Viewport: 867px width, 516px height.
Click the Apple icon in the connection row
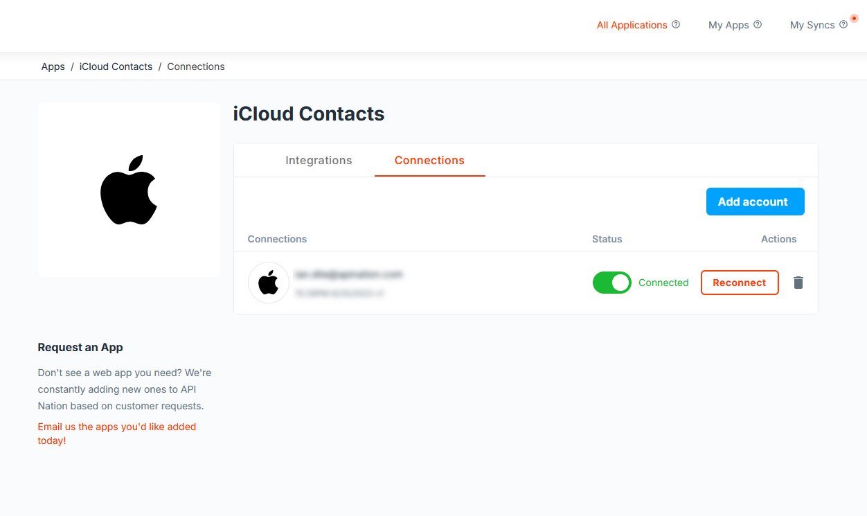269,283
